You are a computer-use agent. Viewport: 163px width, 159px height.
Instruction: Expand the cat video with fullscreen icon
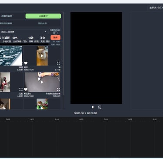click(59, 63)
